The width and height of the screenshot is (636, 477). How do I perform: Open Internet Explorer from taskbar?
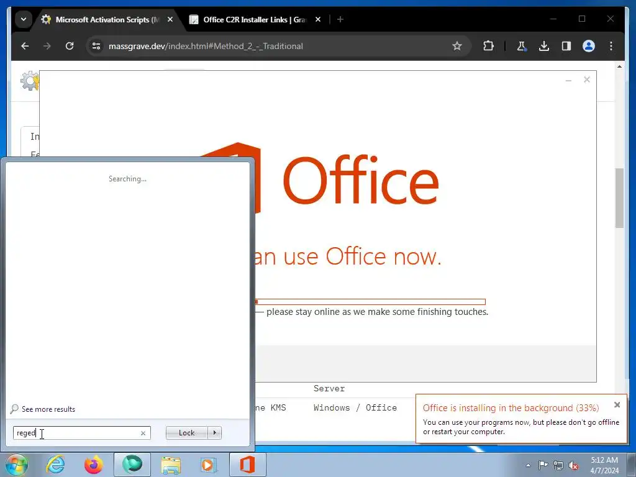55,465
